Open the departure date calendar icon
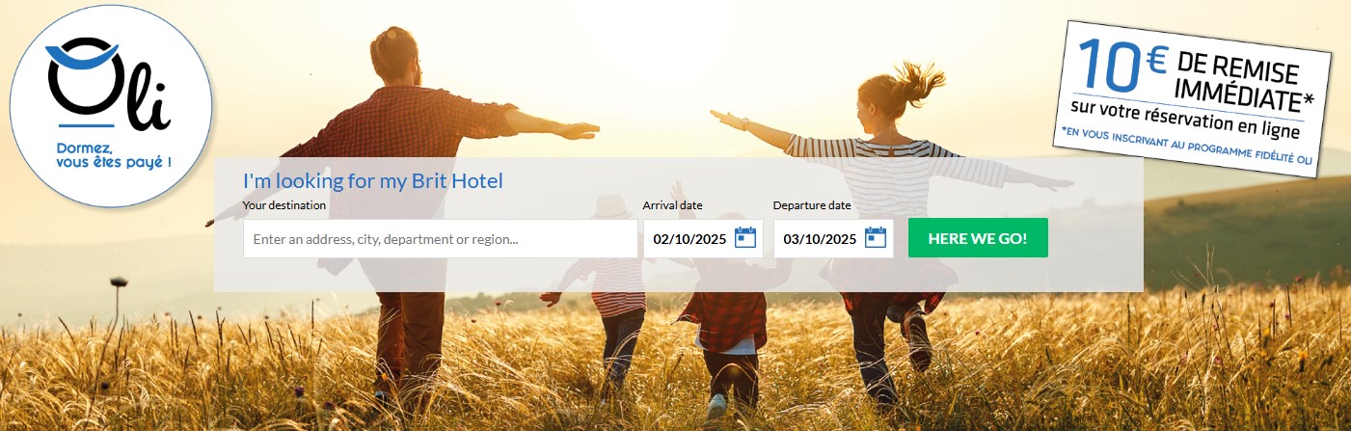 [x=876, y=237]
